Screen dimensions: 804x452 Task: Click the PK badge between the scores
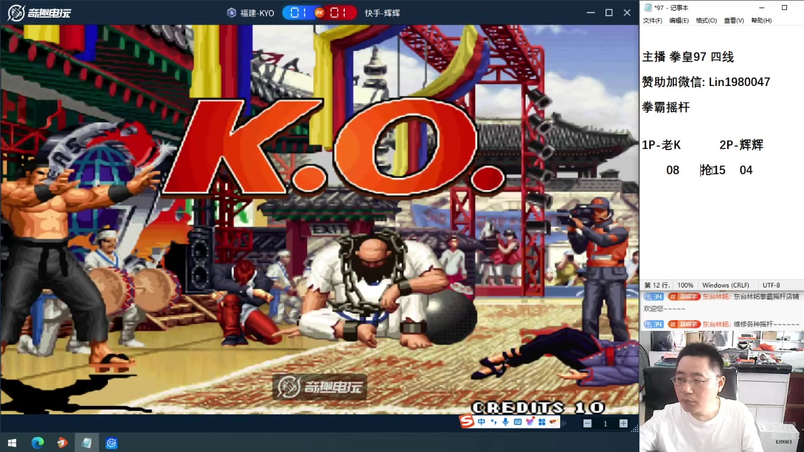pos(319,13)
